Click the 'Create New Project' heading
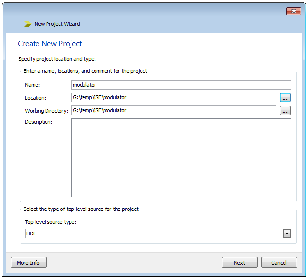 point(50,44)
